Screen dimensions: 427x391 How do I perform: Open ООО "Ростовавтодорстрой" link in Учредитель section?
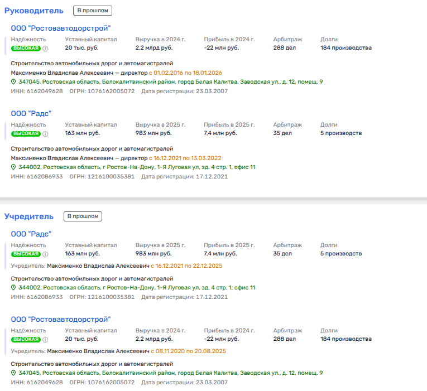coord(61,319)
